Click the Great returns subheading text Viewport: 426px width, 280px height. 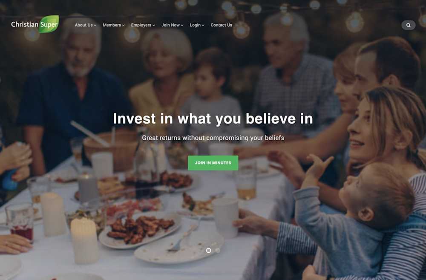click(213, 138)
